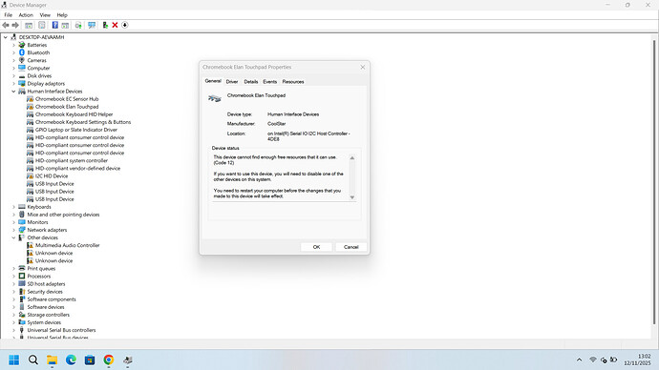Select I2C HID Device entry
The image size is (659, 370).
click(x=52, y=175)
